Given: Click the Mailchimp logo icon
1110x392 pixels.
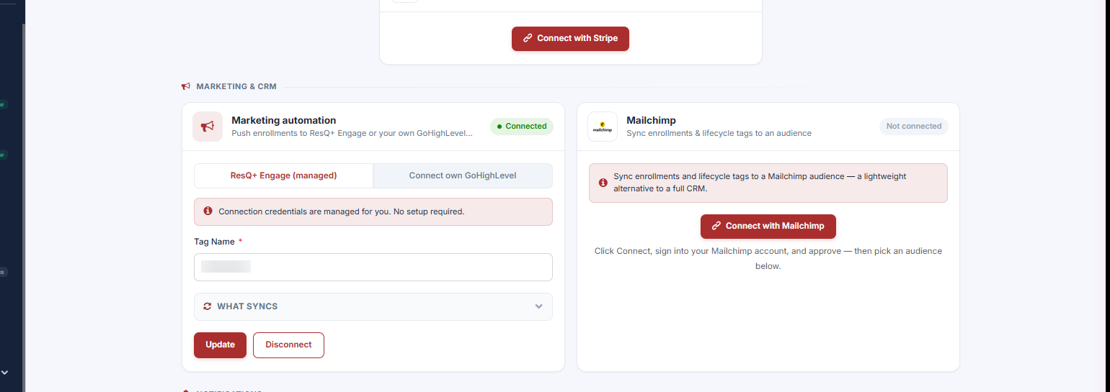Looking at the screenshot, I should [603, 127].
